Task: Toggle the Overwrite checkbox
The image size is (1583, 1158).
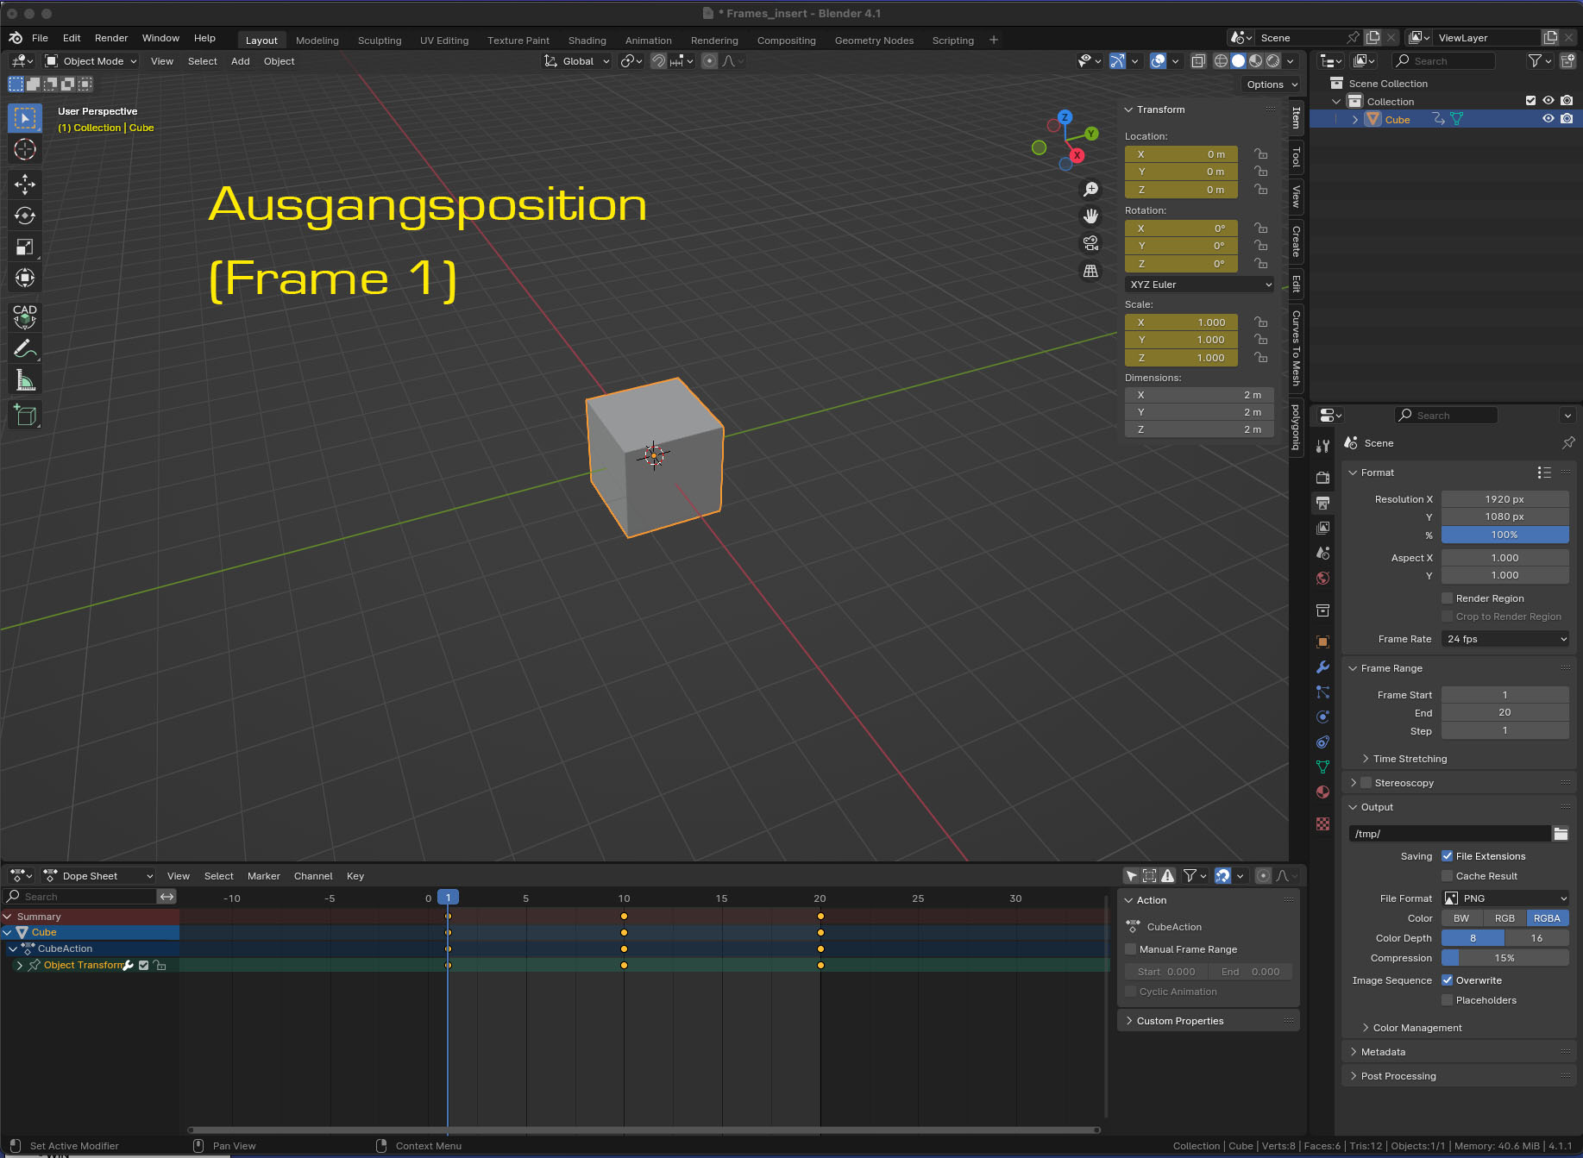Action: click(1448, 980)
